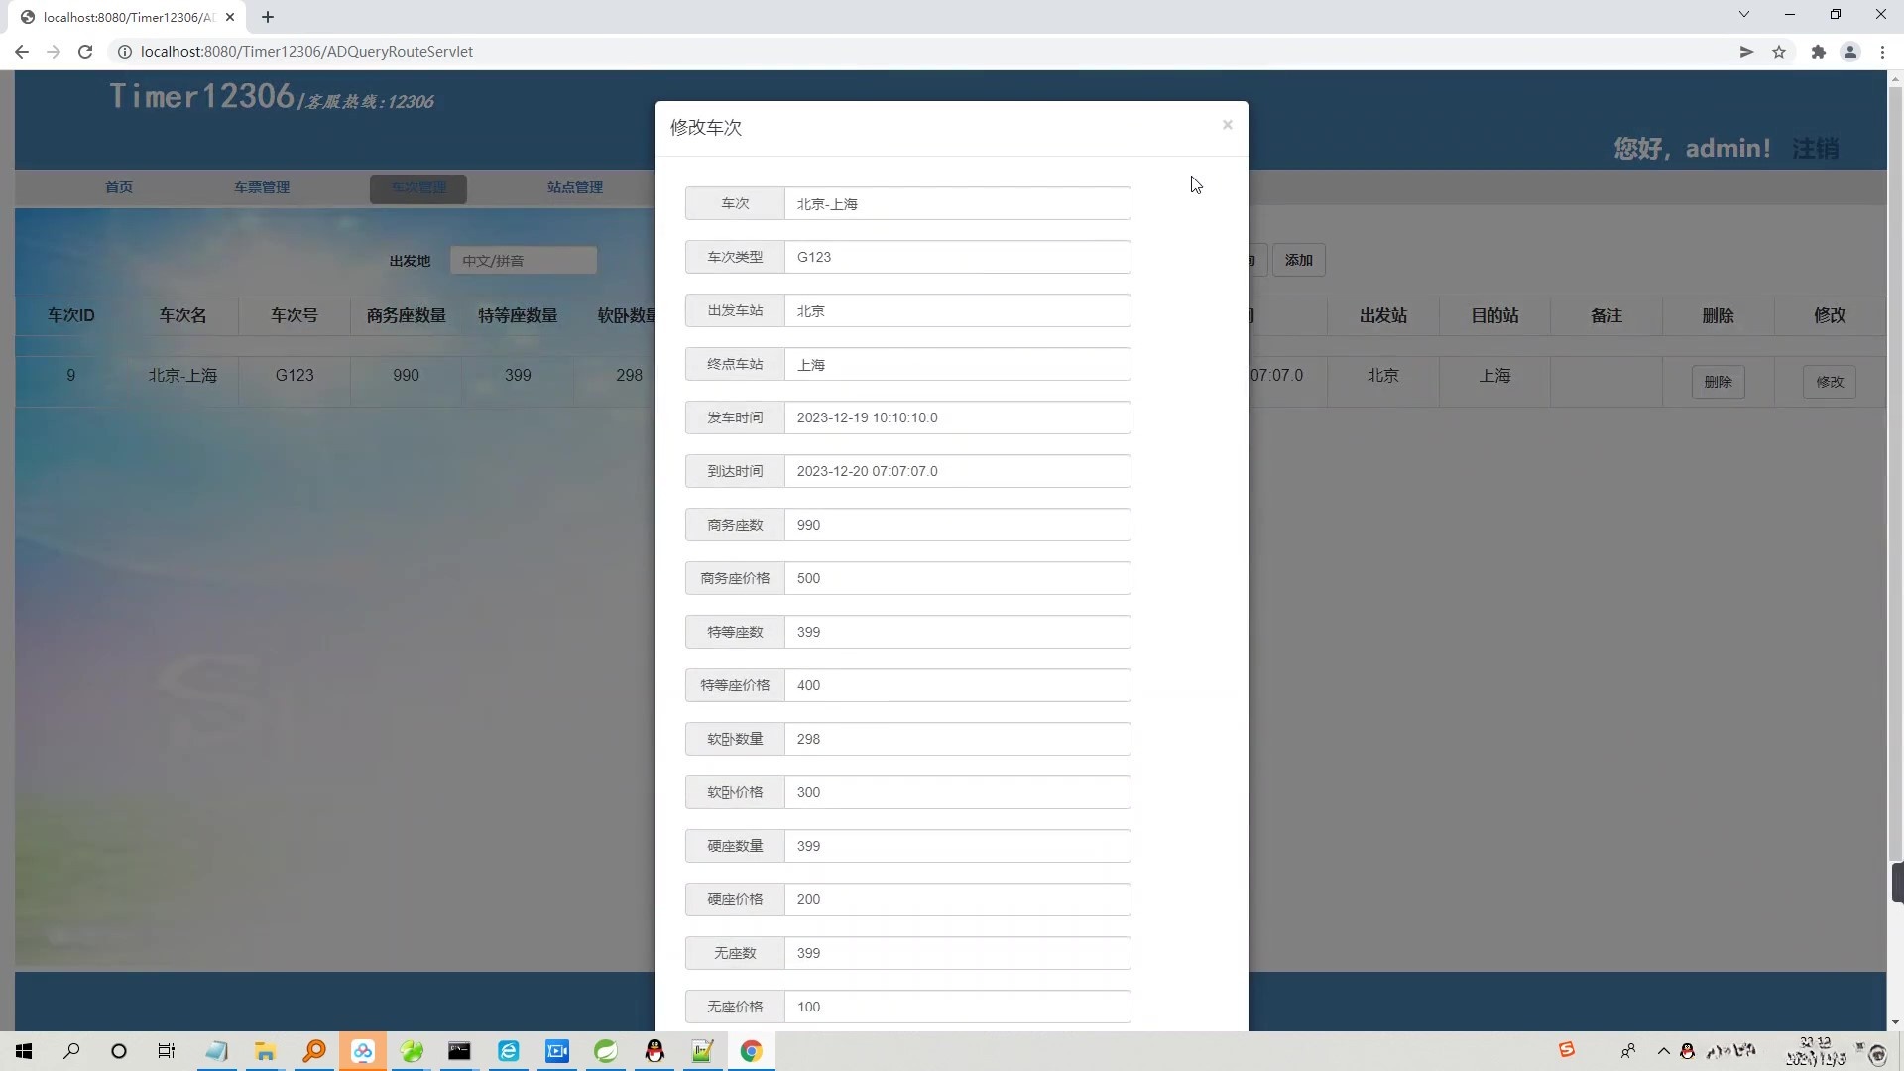Screen dimensions: 1904x1071
Task: Open Chrome extensions puzzle icon
Action: pyautogui.click(x=1818, y=52)
